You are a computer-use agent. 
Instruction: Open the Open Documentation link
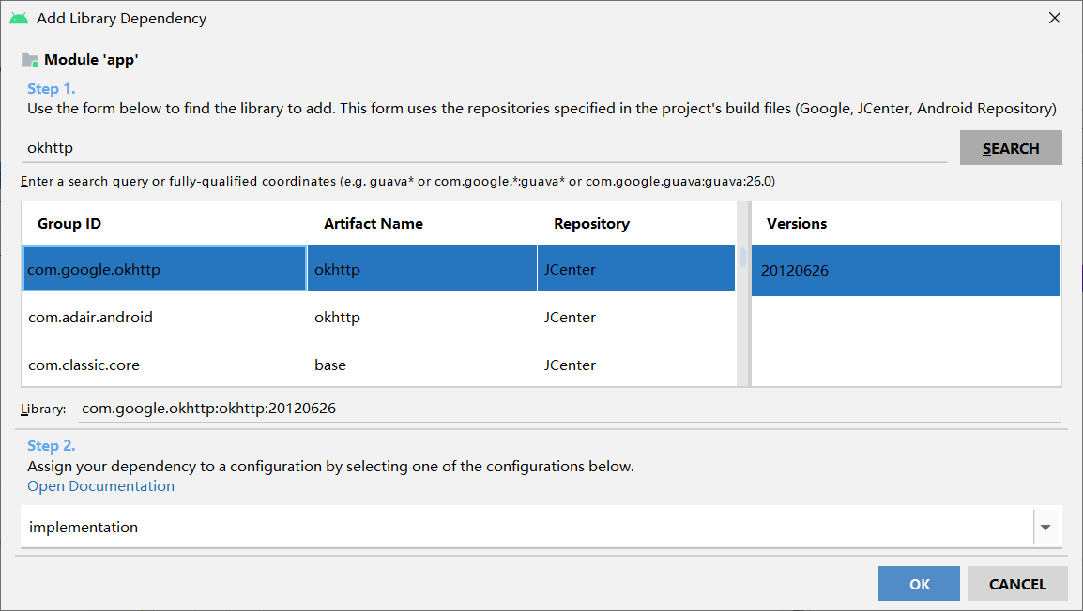click(x=100, y=486)
